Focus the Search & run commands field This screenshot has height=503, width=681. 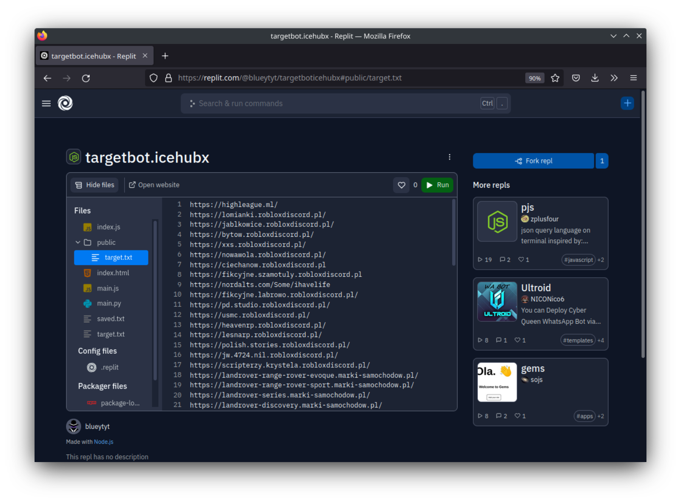[346, 103]
